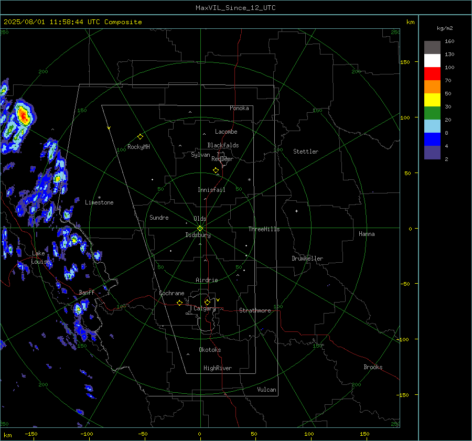
Task: Click the Strathmore city label
Action: point(255,310)
